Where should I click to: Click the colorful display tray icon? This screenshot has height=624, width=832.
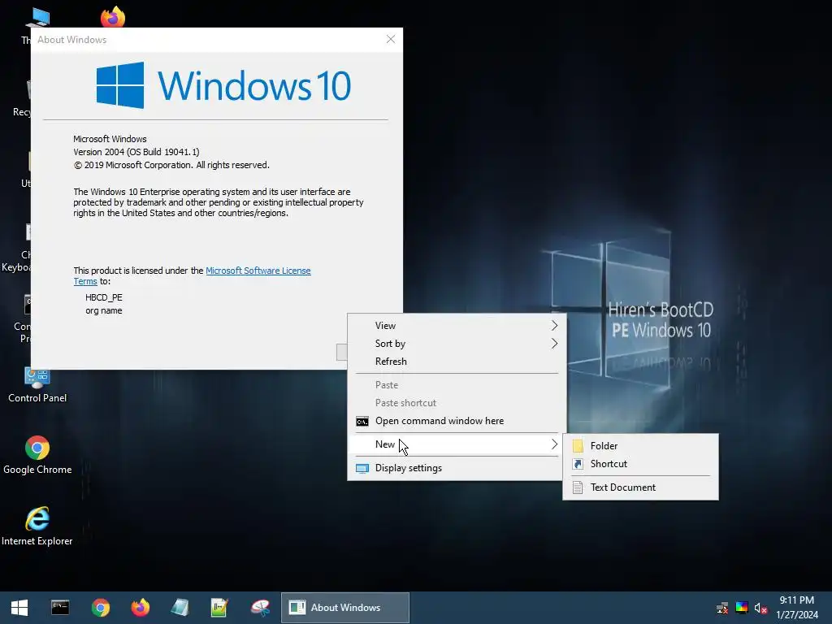coord(742,608)
